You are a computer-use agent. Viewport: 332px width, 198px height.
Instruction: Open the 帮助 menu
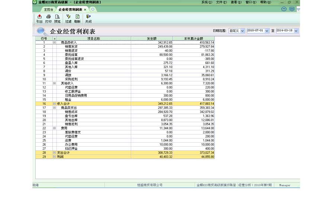tap(265, 2)
